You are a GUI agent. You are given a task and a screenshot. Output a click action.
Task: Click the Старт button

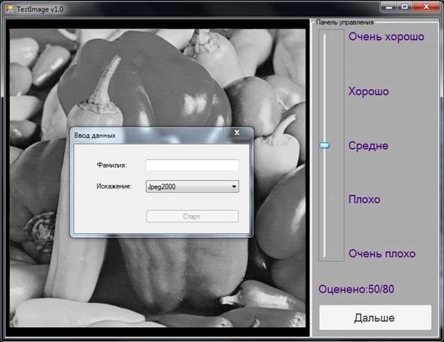(x=192, y=216)
